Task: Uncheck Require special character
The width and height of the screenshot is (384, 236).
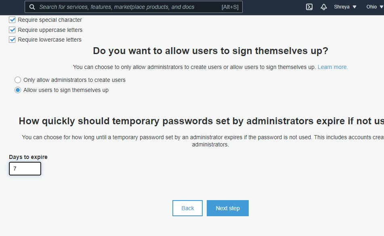Action: 12,20
